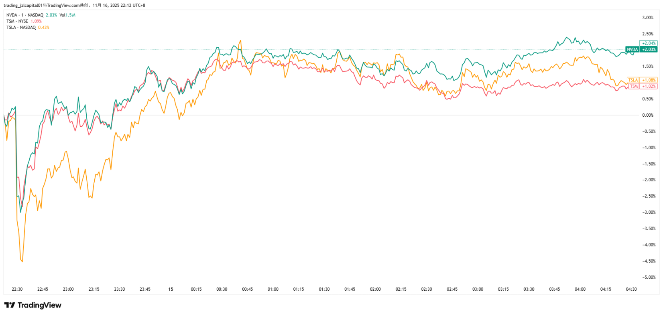
Task: Click the TradingView logo icon
Action: [10, 305]
